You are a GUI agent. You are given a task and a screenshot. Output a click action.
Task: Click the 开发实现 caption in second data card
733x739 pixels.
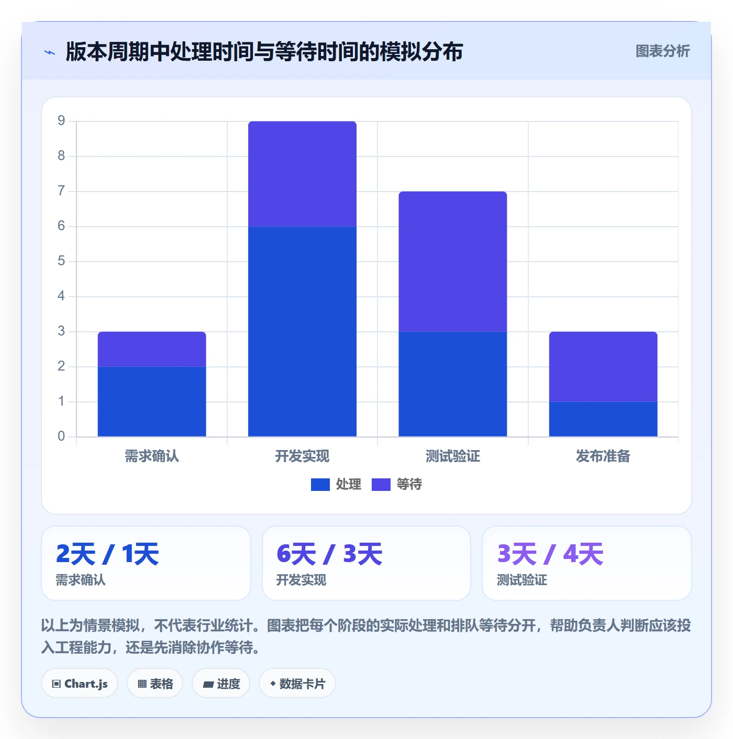(x=301, y=580)
